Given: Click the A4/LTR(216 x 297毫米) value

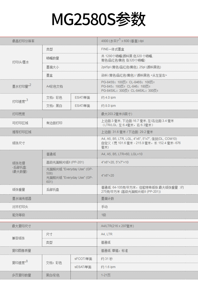Looking at the screenshot, I should (117, 226).
